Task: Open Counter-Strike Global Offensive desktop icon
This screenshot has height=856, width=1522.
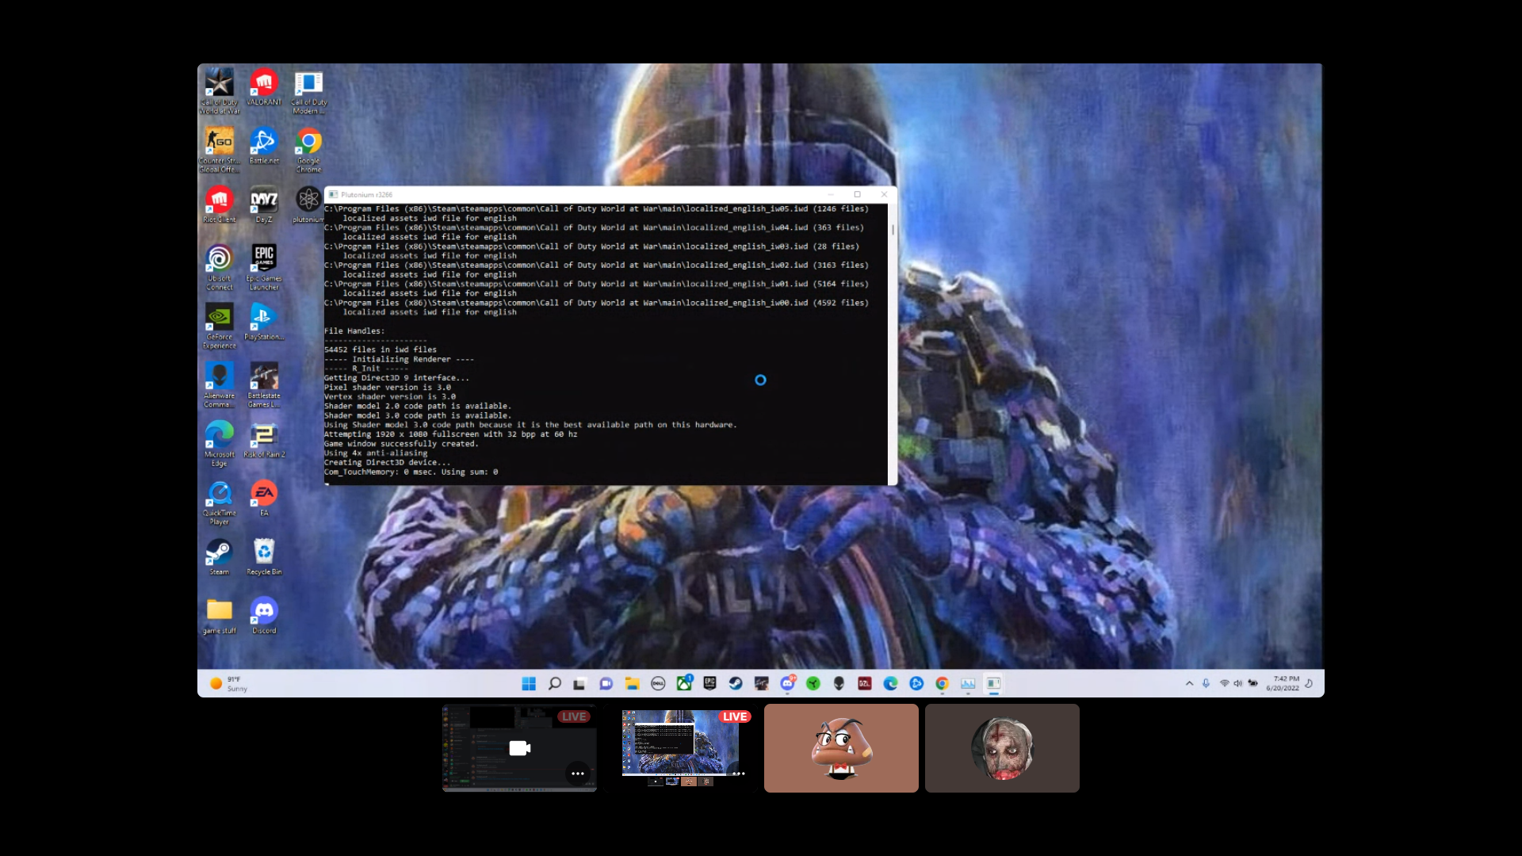Action: (x=220, y=149)
